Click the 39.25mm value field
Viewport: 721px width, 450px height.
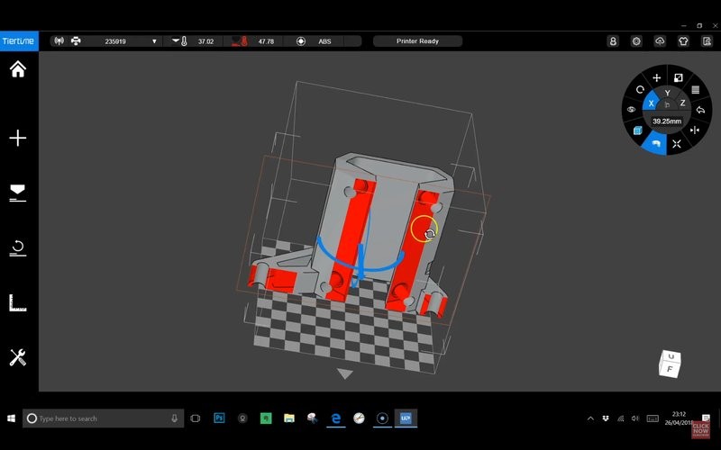pos(667,121)
